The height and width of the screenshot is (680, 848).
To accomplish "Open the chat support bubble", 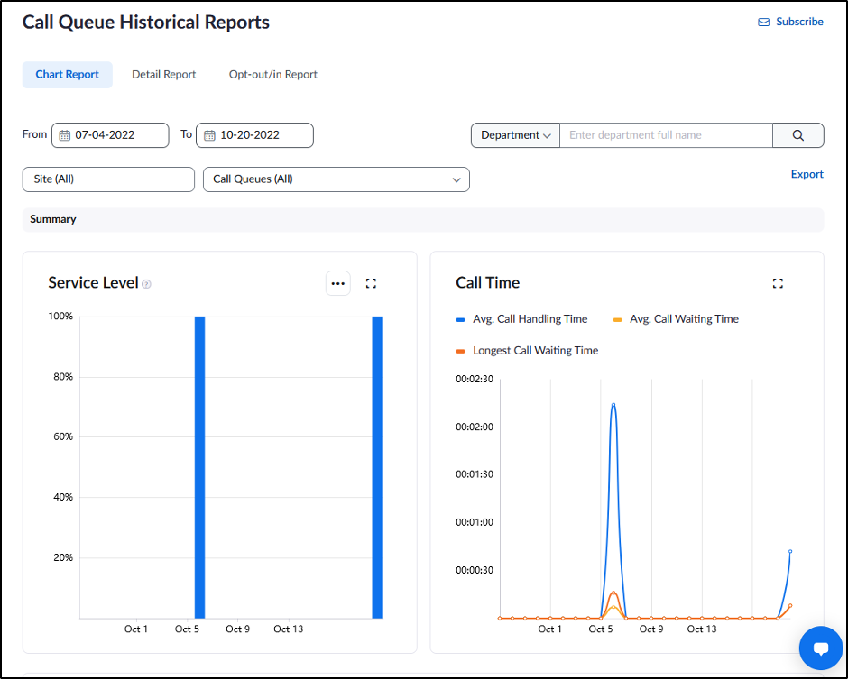I will coord(820,648).
